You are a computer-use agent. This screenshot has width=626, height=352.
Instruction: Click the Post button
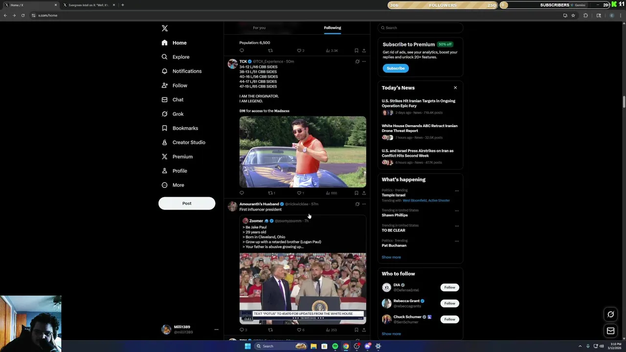point(187,203)
